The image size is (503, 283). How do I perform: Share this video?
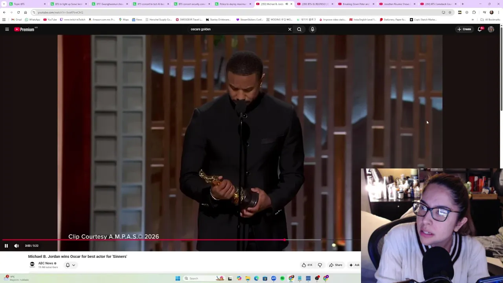pyautogui.click(x=335, y=265)
